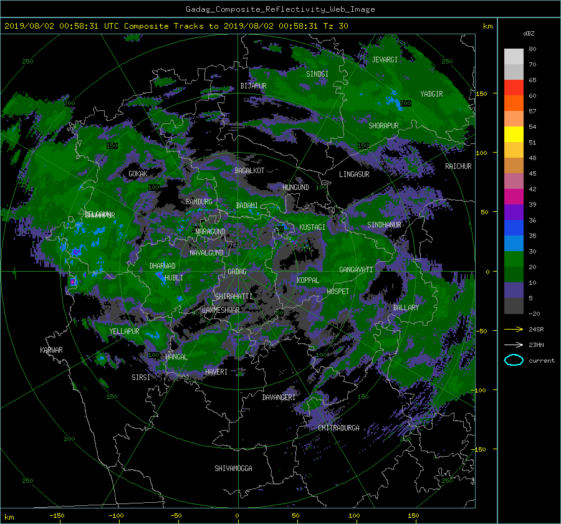561x524 pixels.
Task: Click the SINDGI label
Action: 317,74
